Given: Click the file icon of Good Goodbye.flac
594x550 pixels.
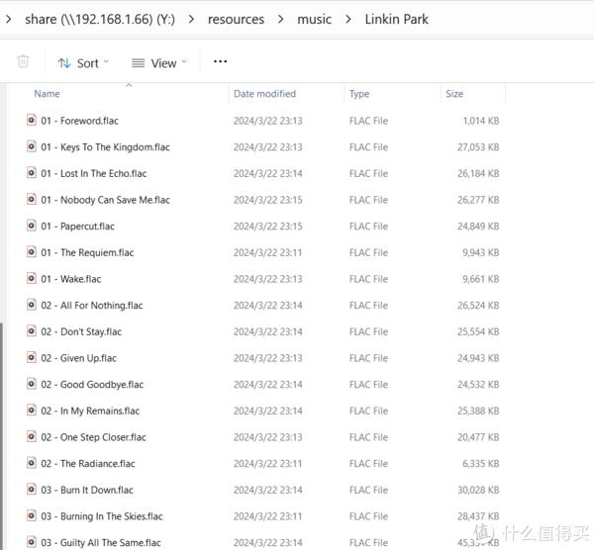Looking at the screenshot, I should (32, 384).
